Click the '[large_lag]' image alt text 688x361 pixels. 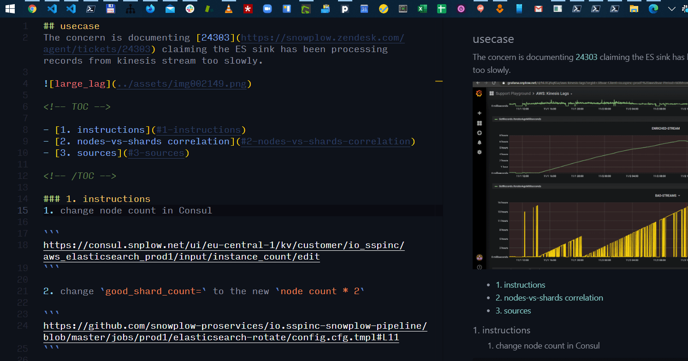pyautogui.click(x=80, y=84)
